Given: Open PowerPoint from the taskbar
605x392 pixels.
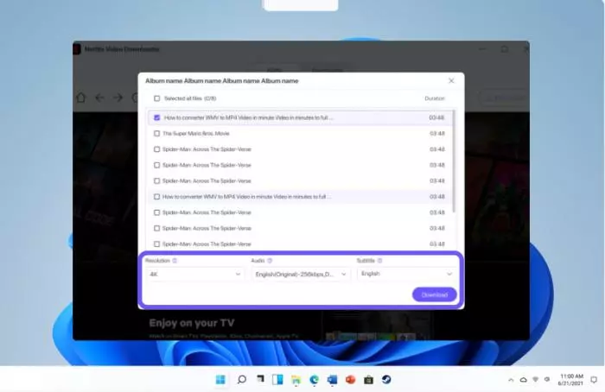Looking at the screenshot, I should tap(350, 380).
